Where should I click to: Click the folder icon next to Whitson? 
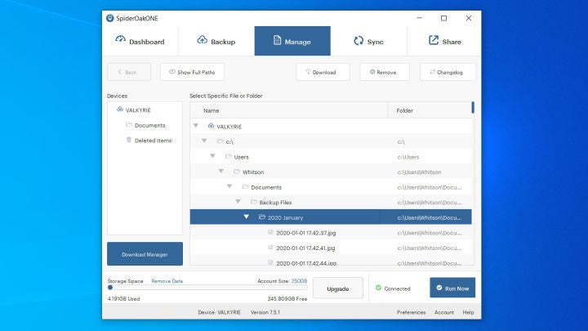tap(236, 172)
